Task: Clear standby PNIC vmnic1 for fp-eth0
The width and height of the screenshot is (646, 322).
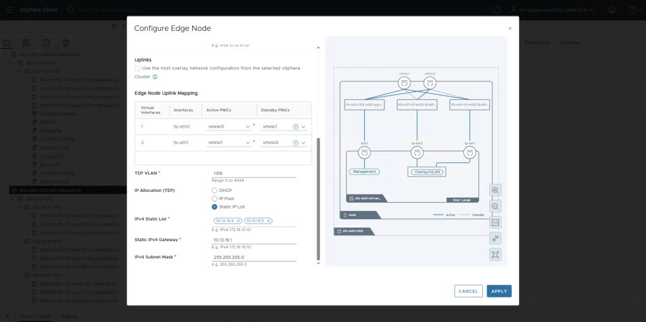Action: click(295, 127)
